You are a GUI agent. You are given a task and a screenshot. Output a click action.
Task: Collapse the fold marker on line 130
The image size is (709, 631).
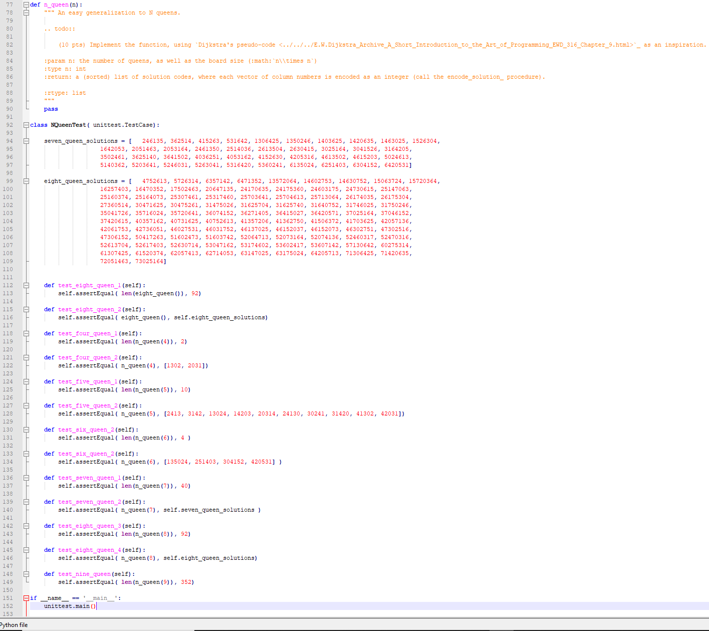click(26, 430)
